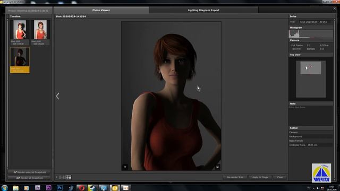Open Opera browser from the taskbar
Image resolution: width=340 pixels, height=191 pixels.
(x=82, y=188)
